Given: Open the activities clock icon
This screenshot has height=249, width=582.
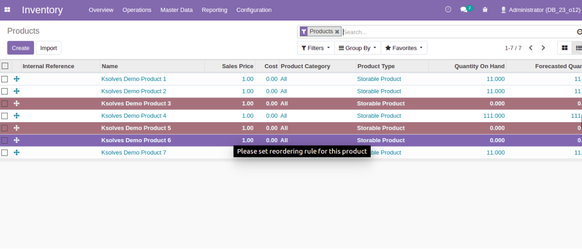Looking at the screenshot, I should click(448, 9).
